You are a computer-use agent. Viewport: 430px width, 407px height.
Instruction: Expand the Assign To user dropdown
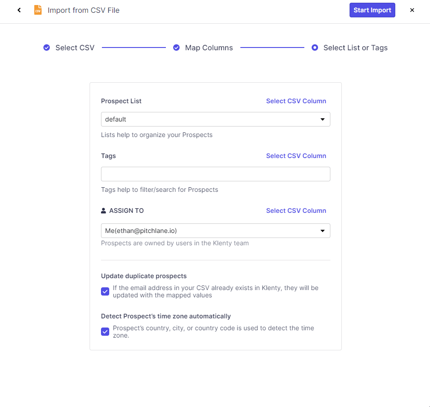[x=215, y=231]
